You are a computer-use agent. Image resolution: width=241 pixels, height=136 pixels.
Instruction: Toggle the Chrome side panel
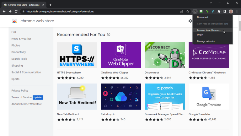click(x=225, y=11)
